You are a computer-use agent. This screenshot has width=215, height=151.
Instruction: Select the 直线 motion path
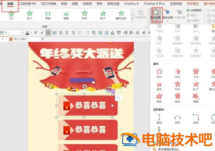pyautogui.click(x=159, y=119)
